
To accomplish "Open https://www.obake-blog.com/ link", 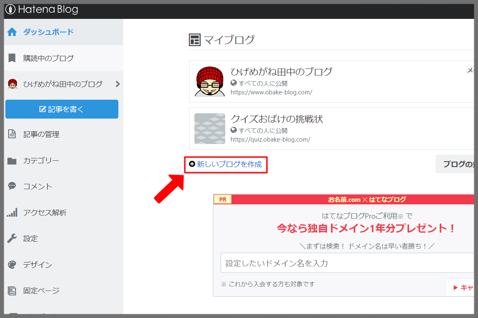I will (271, 92).
